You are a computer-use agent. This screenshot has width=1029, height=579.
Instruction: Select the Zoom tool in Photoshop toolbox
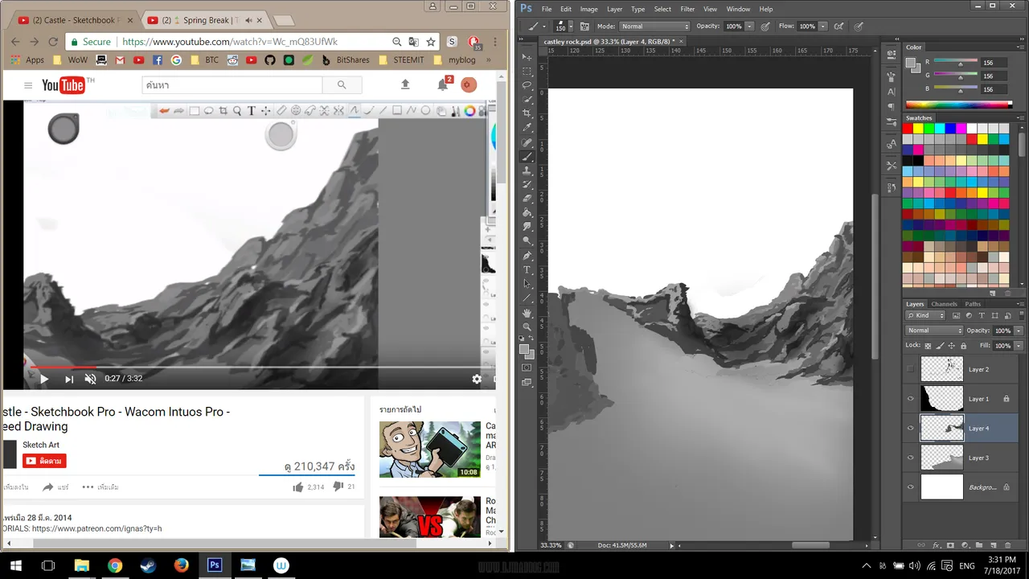tap(527, 327)
